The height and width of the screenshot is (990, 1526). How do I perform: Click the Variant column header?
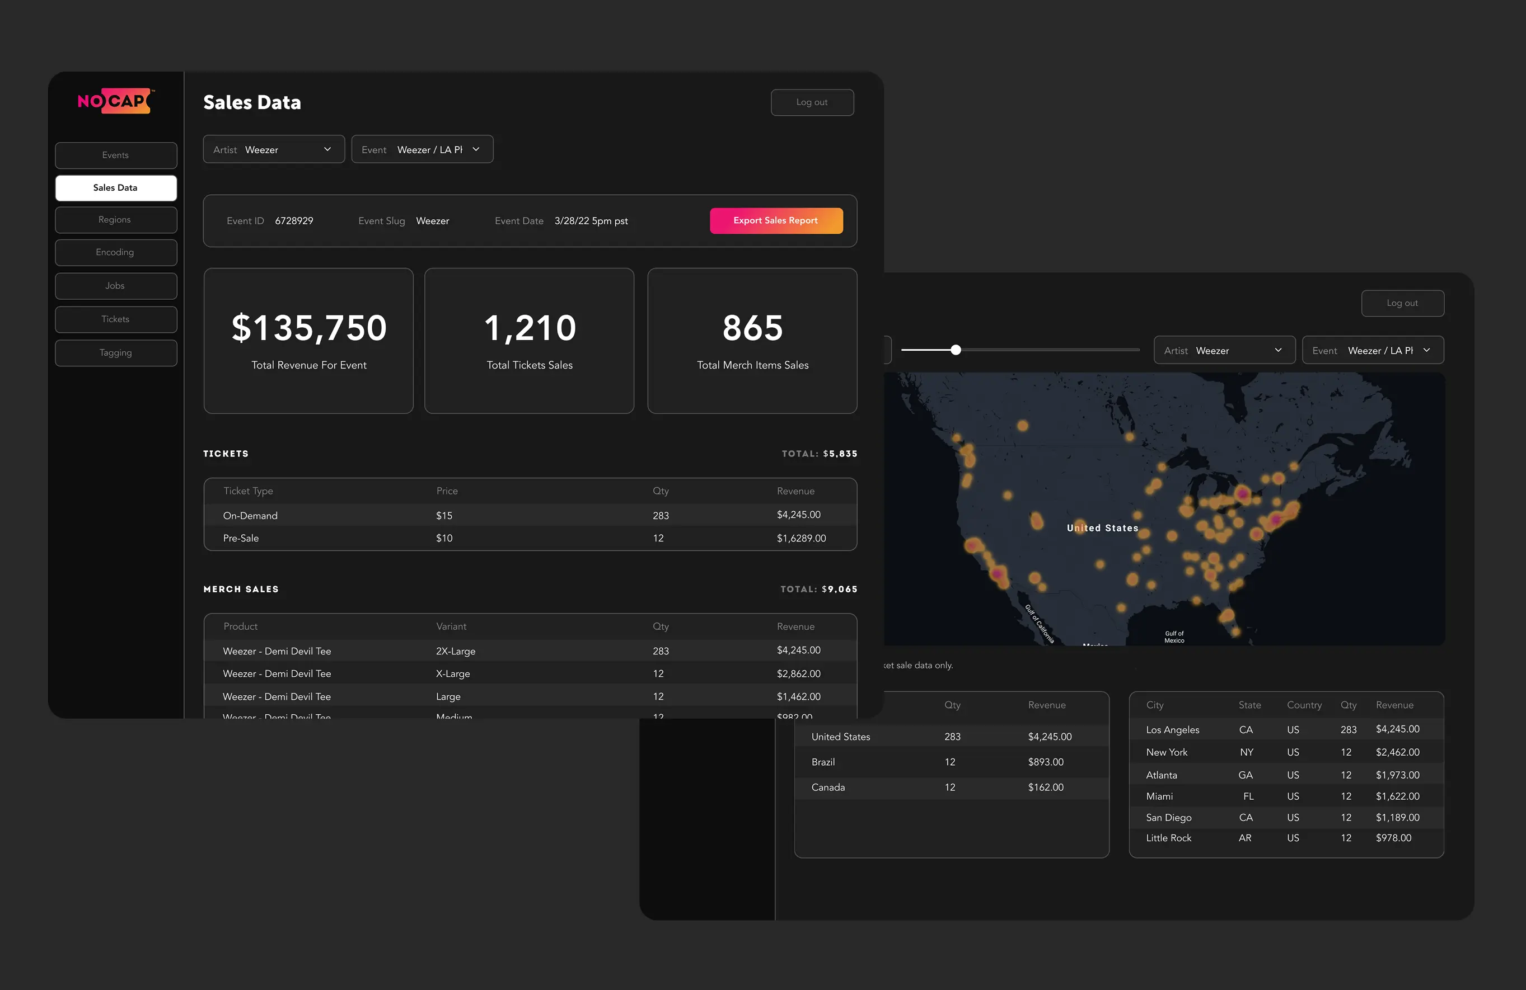451,626
